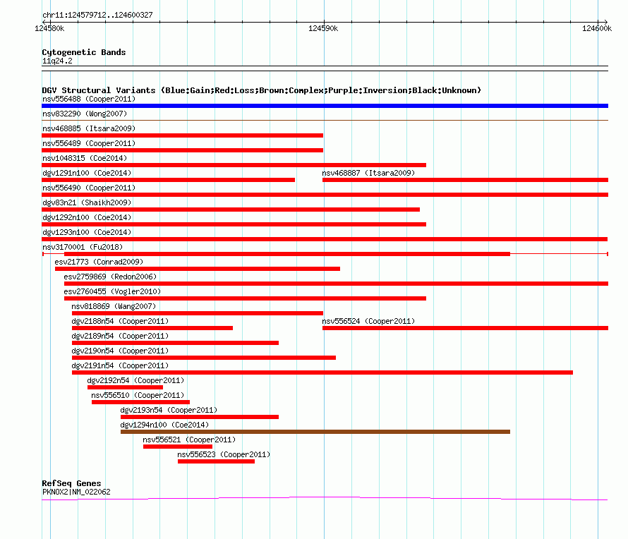
Task: Open nsv556523 (Cooper2011) label
Action: [x=224, y=454]
